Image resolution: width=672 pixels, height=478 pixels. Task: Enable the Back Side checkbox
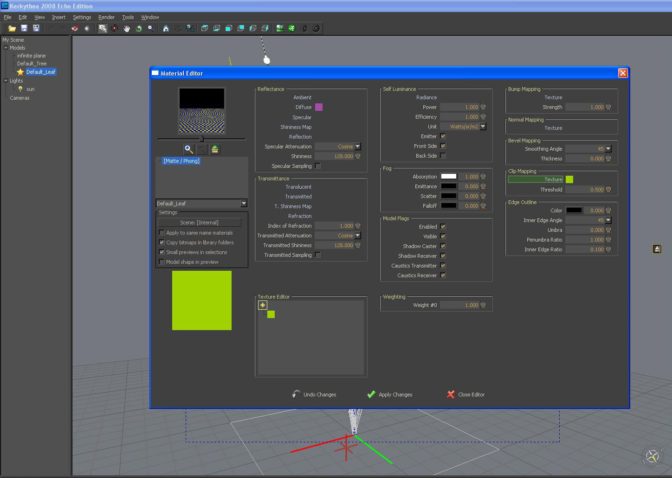click(x=443, y=156)
